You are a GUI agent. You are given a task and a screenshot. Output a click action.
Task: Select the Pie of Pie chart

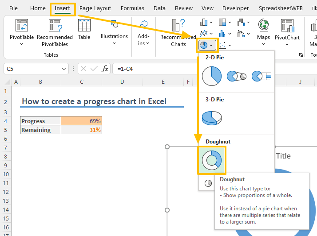[237, 76]
